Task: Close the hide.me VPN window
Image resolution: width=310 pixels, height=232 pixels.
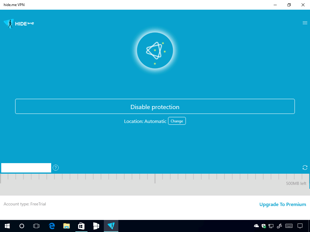Action: click(303, 5)
